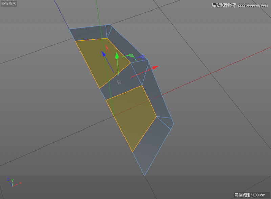Select the blue Z-axis gizmo arrow
The width and height of the screenshot is (271, 199).
[104, 54]
